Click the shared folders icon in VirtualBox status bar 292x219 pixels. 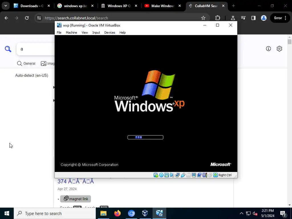188,175
